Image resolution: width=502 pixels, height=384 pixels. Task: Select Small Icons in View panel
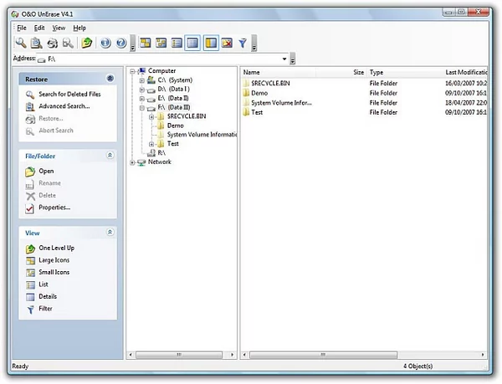pyautogui.click(x=54, y=273)
